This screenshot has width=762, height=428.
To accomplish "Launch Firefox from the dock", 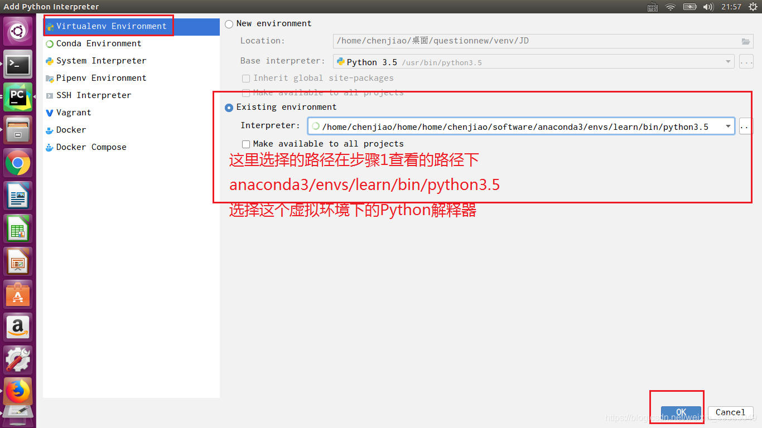I will pos(18,392).
